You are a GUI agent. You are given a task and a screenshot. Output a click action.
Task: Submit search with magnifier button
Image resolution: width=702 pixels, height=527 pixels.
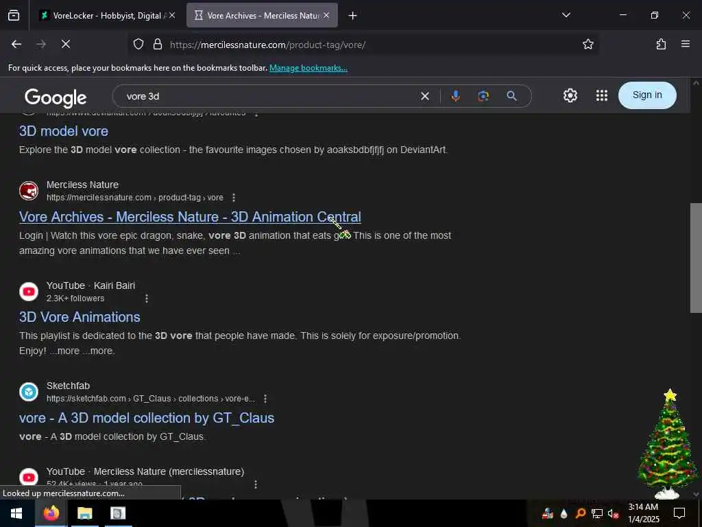[511, 96]
